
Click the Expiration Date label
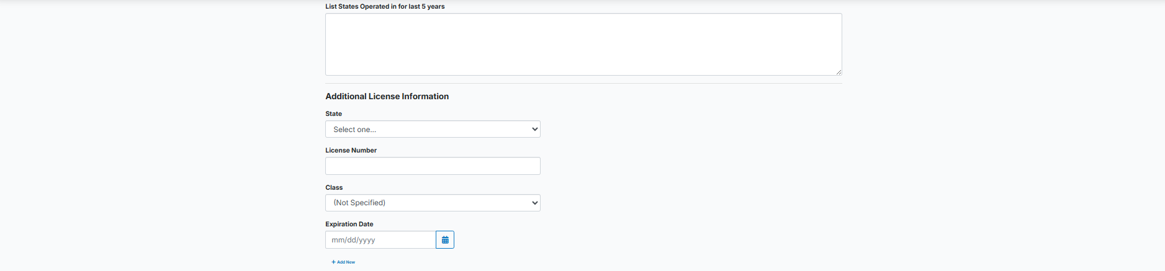pyautogui.click(x=349, y=224)
